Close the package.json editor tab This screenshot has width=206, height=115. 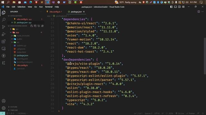[84, 12]
